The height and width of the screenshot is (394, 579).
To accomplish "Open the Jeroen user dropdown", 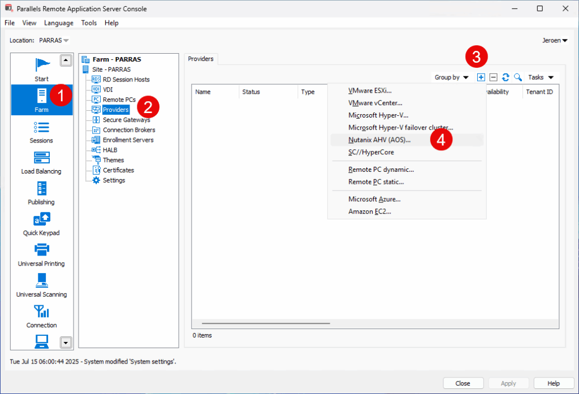I will pyautogui.click(x=555, y=40).
